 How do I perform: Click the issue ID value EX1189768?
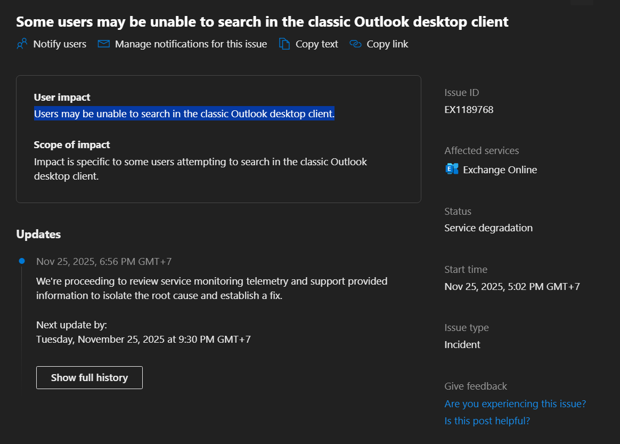tap(469, 110)
